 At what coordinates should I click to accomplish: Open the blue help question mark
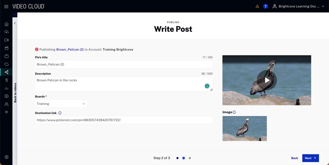[265, 6]
